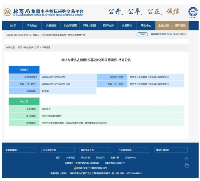The width and height of the screenshot is (200, 181).
Task: Click the IPV6 badge
Action: (142, 34)
